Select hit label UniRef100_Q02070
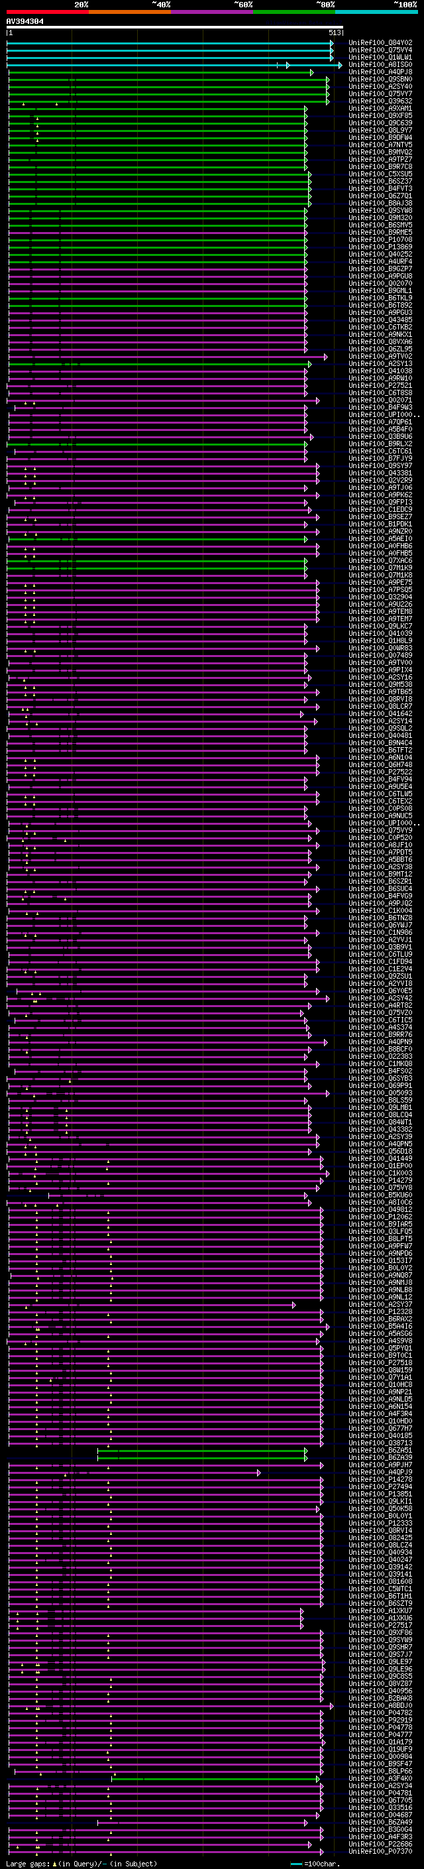 click(380, 283)
